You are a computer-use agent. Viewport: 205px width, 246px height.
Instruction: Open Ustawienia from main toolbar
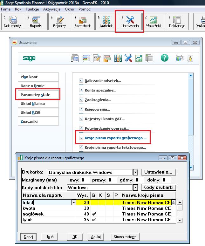(130, 22)
